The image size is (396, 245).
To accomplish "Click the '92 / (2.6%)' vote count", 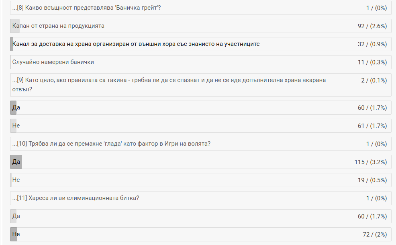I will click(x=372, y=26).
